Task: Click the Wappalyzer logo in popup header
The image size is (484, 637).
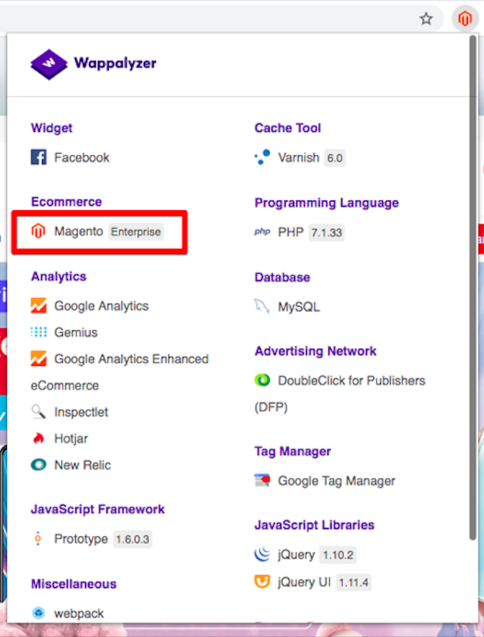Action: [93, 63]
